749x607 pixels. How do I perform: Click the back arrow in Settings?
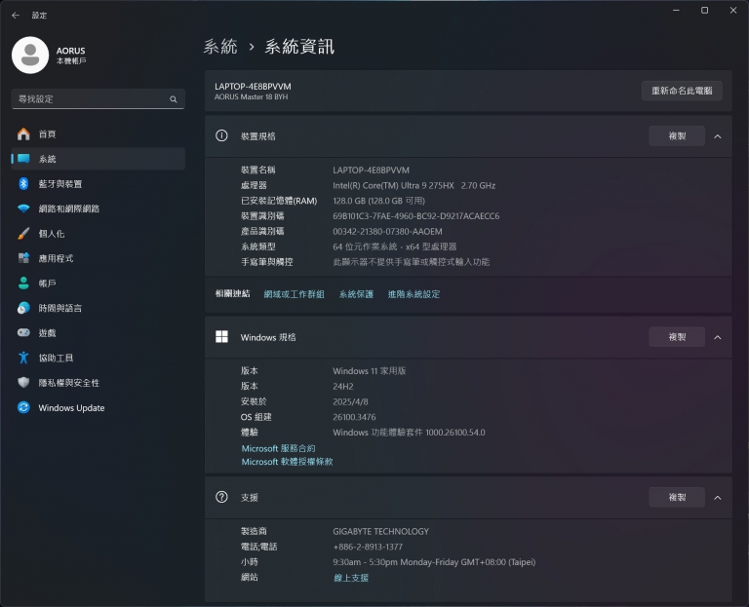coord(16,16)
